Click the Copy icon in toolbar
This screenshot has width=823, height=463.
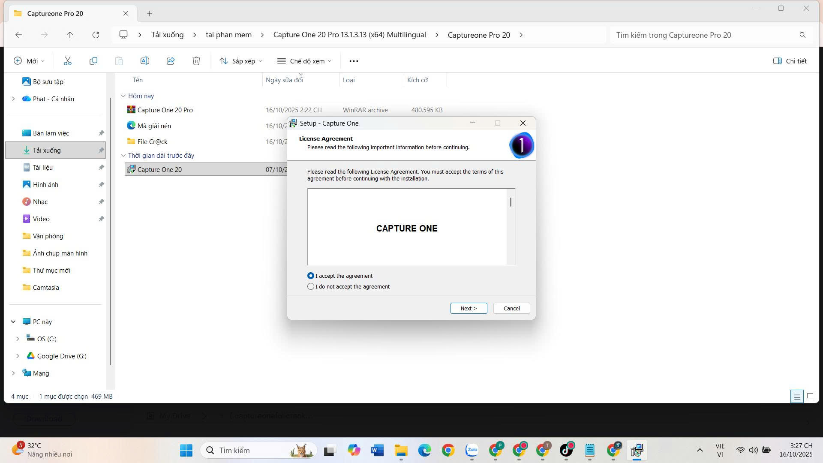[x=93, y=61]
